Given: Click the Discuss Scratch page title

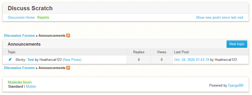Looking at the screenshot, I should click(30, 8).
